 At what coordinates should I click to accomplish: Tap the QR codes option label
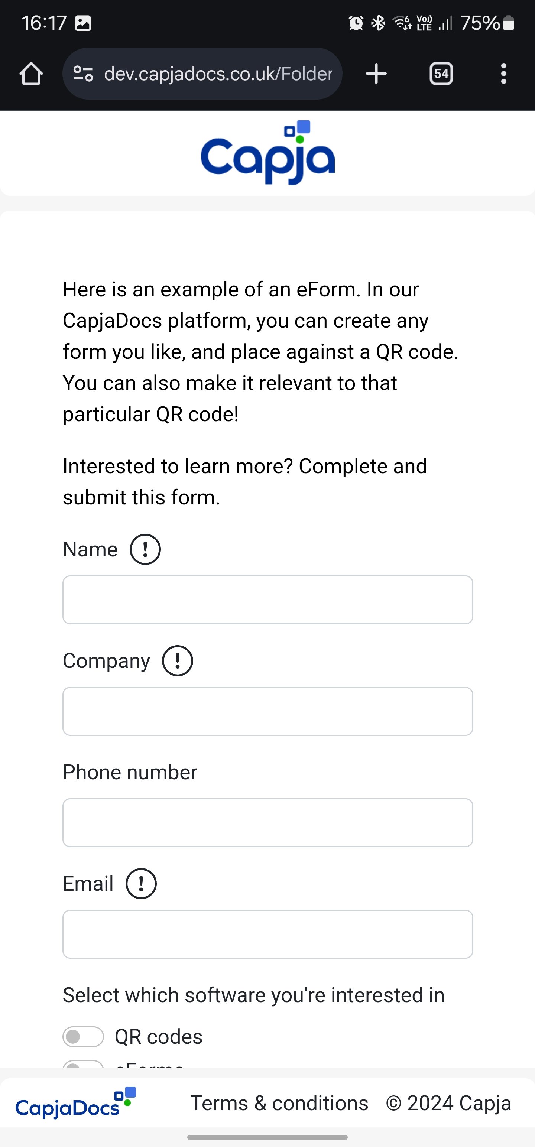click(159, 1037)
